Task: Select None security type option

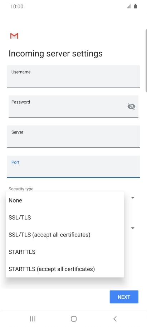Action: point(65,200)
